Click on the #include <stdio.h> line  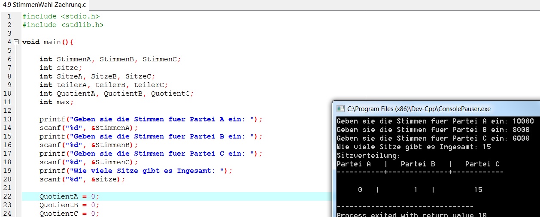click(x=61, y=16)
